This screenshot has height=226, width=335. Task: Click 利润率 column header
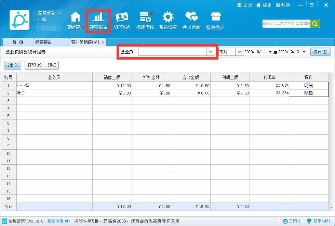tap(269, 77)
